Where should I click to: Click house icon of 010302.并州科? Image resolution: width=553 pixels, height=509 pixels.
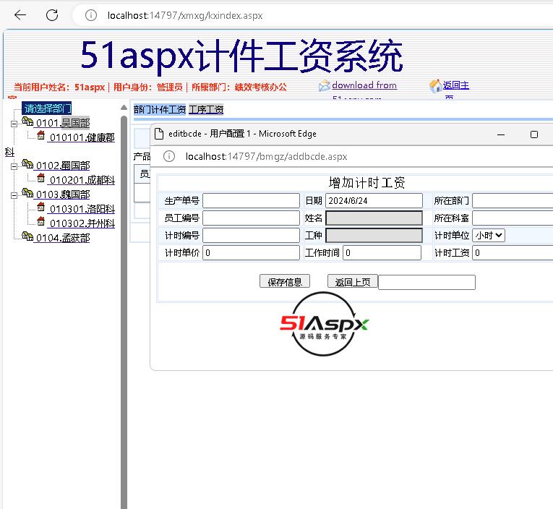41,221
